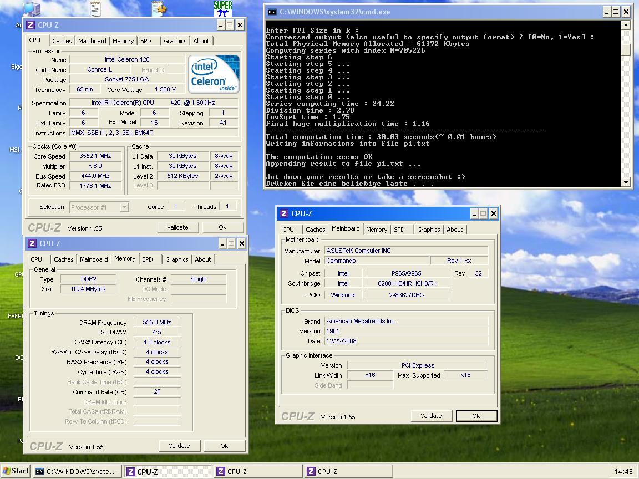
Task: Click OK in the Memory window
Action: (x=224, y=446)
